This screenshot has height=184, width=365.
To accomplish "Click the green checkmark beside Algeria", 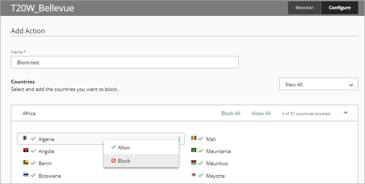I will (x=33, y=139).
